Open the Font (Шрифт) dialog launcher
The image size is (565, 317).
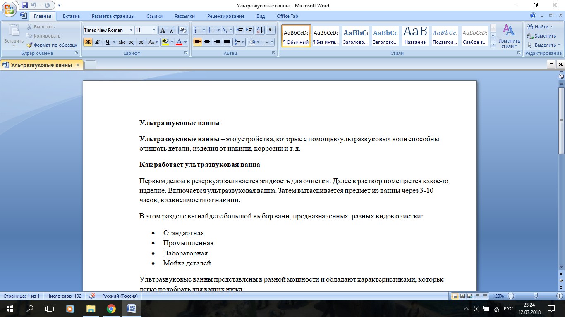[186, 53]
